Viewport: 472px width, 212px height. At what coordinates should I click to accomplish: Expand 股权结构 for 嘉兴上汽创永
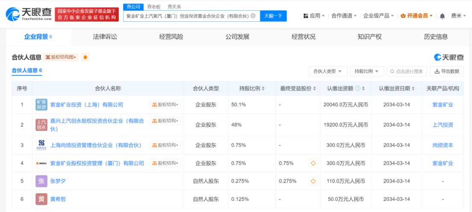165,121
